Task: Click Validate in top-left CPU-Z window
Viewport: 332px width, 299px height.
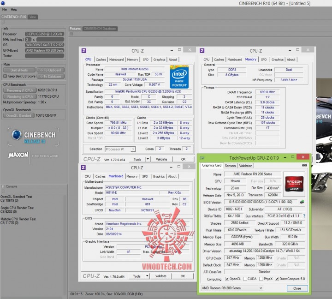Action: click(161, 159)
